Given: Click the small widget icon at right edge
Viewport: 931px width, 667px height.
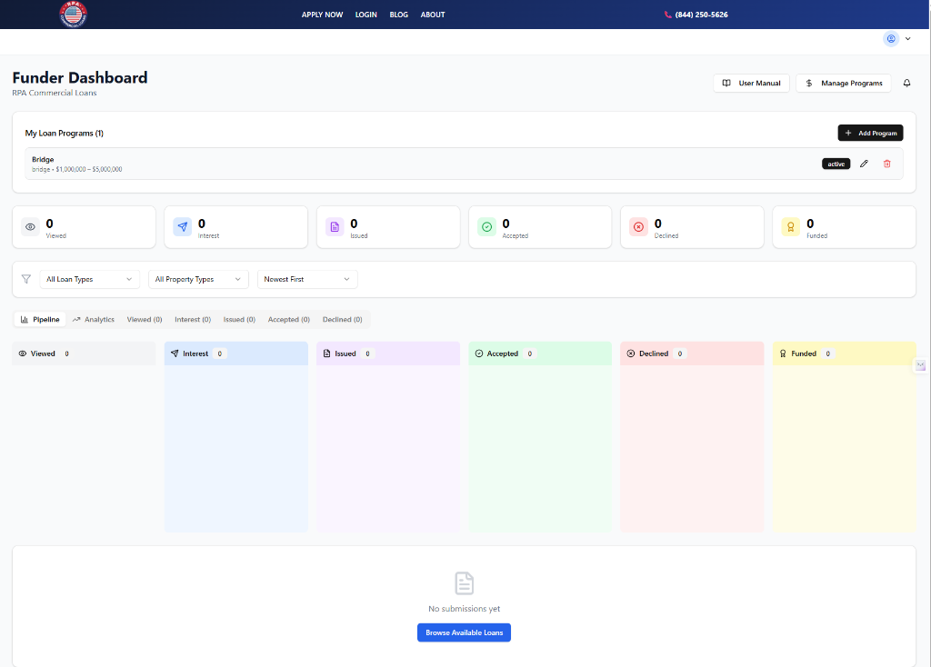Looking at the screenshot, I should point(920,365).
